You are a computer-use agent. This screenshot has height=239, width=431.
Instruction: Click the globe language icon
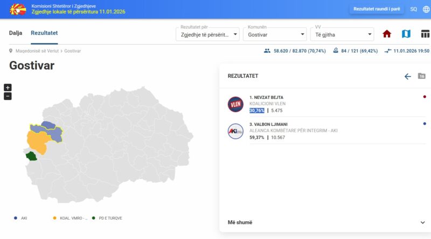click(426, 9)
